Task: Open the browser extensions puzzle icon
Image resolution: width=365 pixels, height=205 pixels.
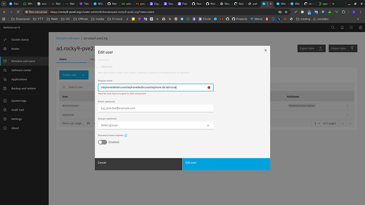Action: point(344,12)
